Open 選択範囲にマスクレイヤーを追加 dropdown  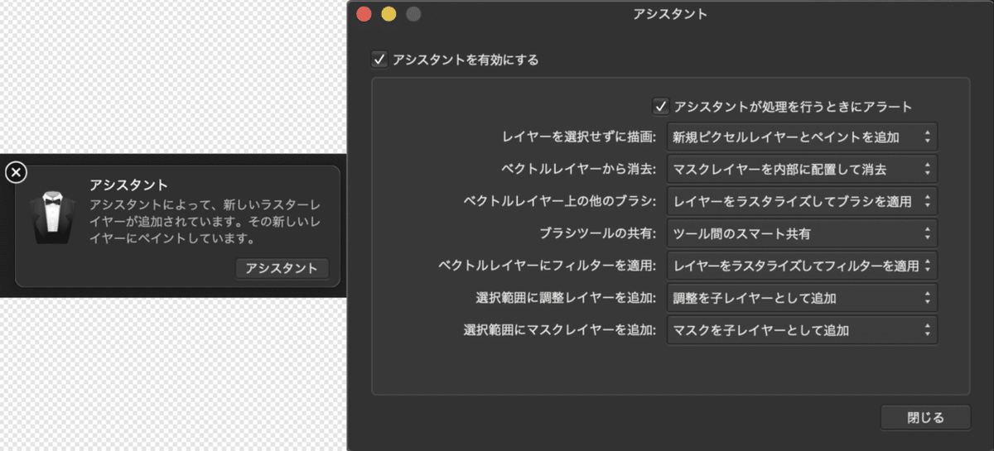802,330
